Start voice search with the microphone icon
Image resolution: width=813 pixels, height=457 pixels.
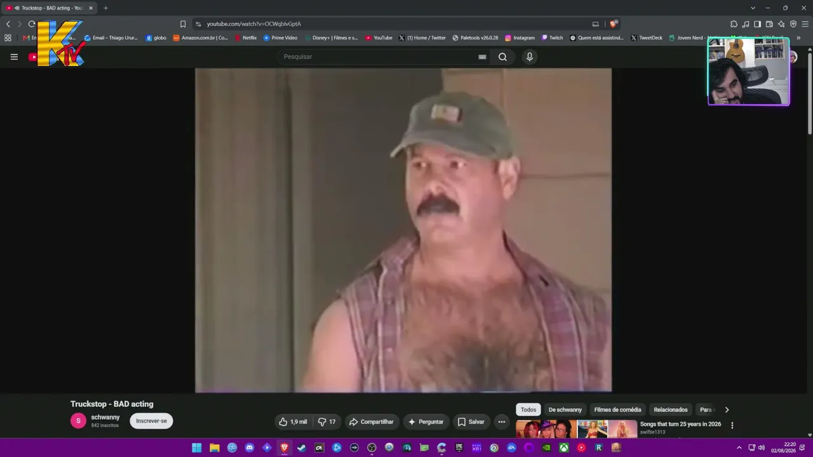coord(530,56)
